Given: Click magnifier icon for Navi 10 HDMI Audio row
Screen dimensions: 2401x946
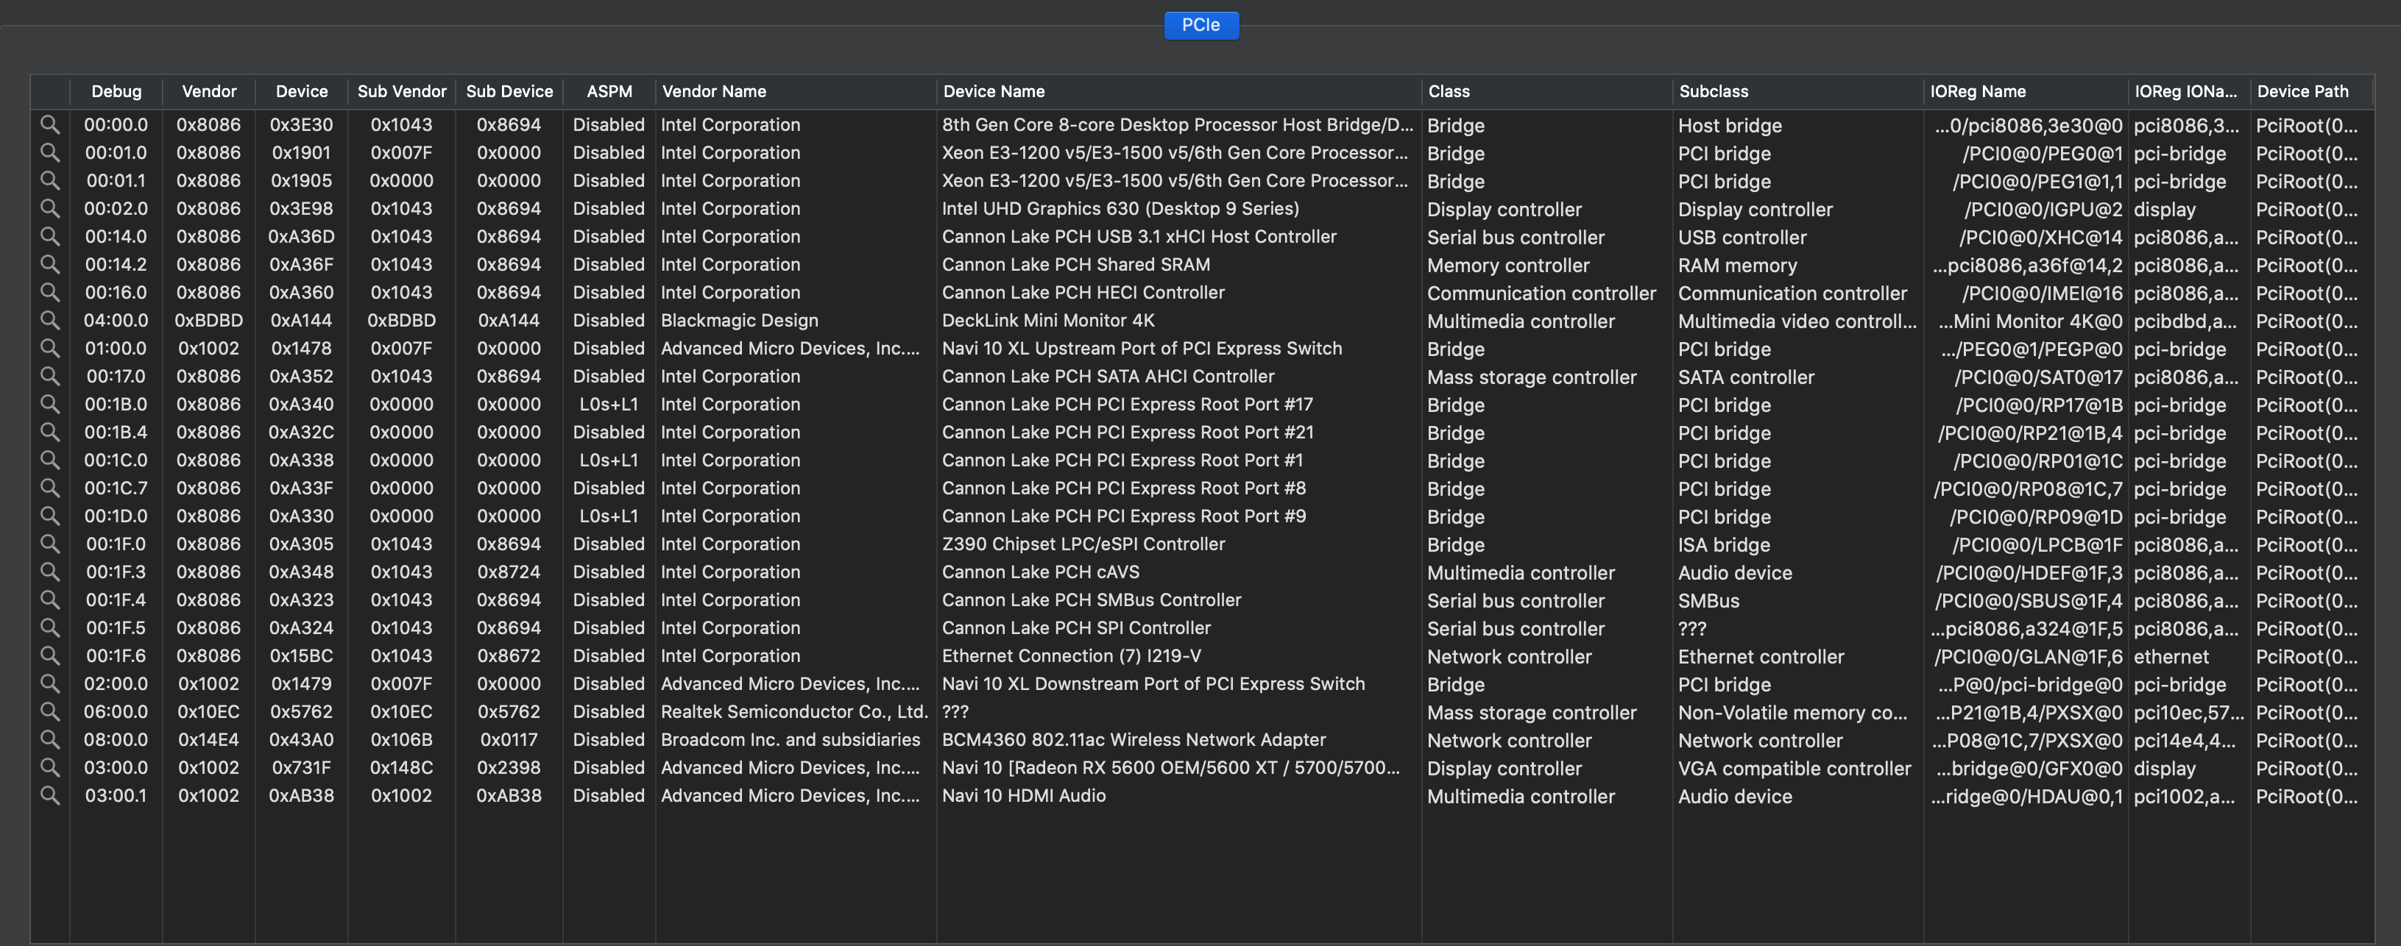Looking at the screenshot, I should point(50,794).
